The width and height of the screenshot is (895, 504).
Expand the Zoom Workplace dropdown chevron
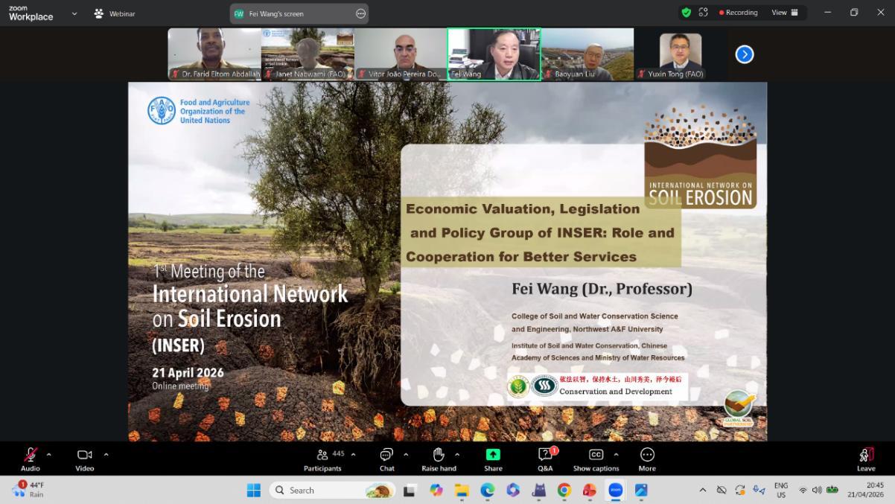[x=74, y=13]
